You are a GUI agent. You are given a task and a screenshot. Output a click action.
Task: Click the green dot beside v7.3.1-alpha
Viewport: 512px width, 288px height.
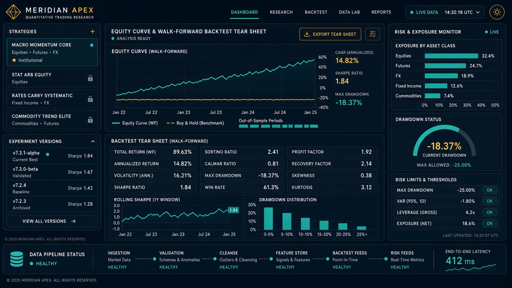tap(48, 154)
